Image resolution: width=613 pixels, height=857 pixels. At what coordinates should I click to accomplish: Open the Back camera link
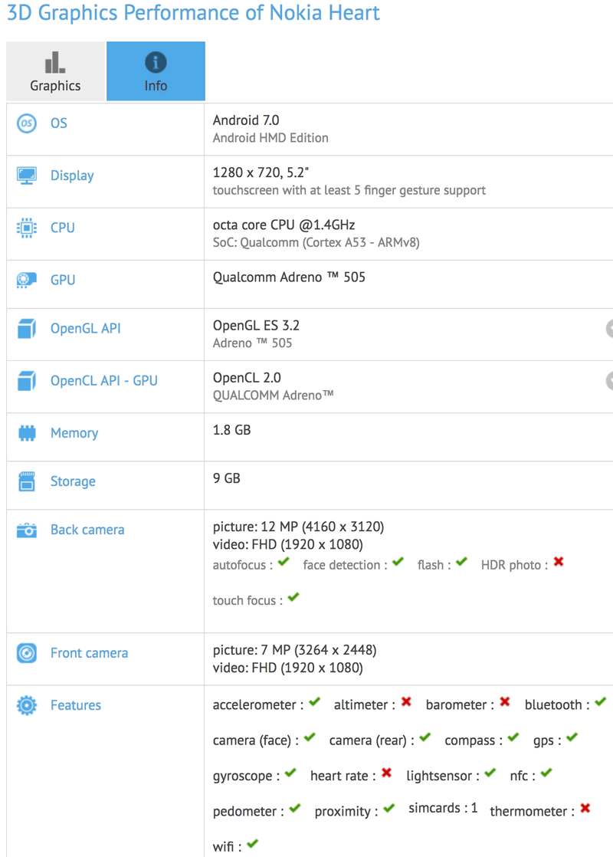click(87, 530)
